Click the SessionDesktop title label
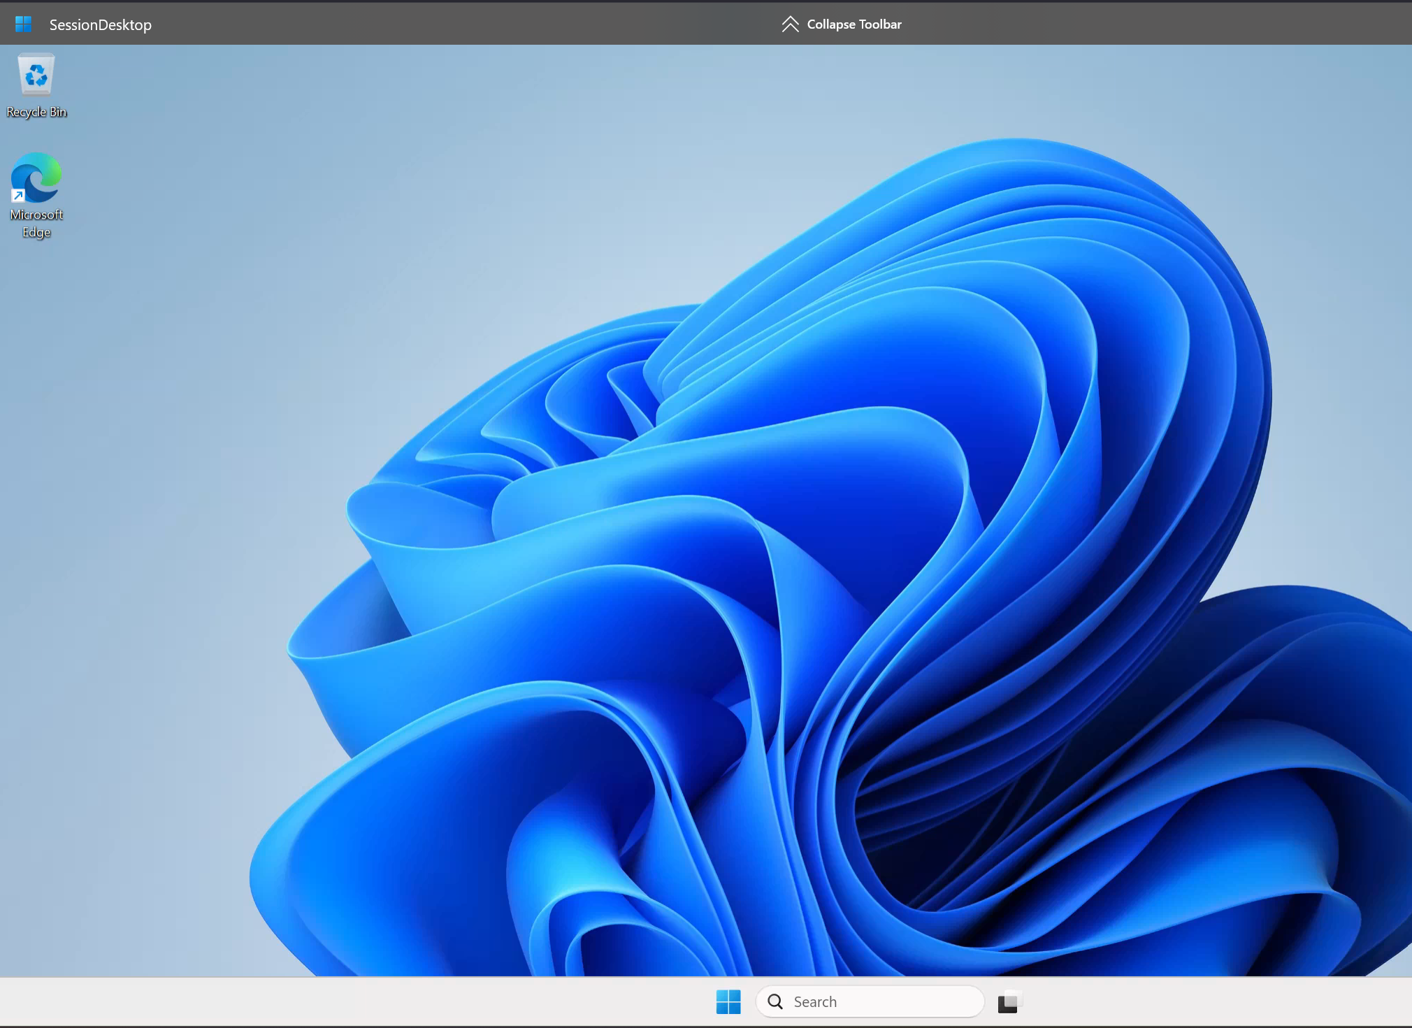1412x1028 pixels. click(100, 25)
